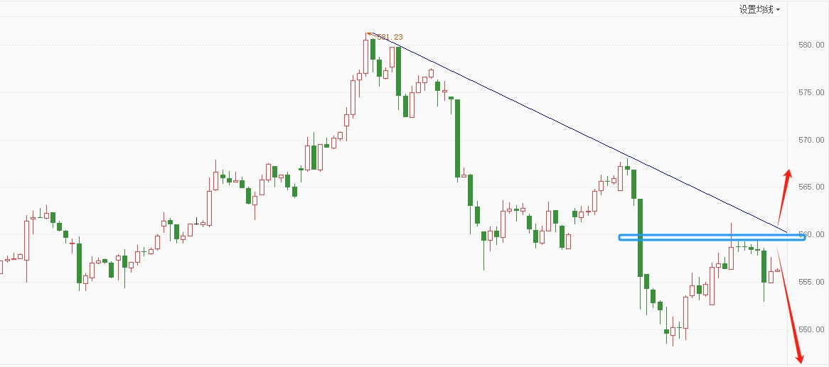Click the orange high-point marker arrow
829x367 pixels.
coord(369,34)
